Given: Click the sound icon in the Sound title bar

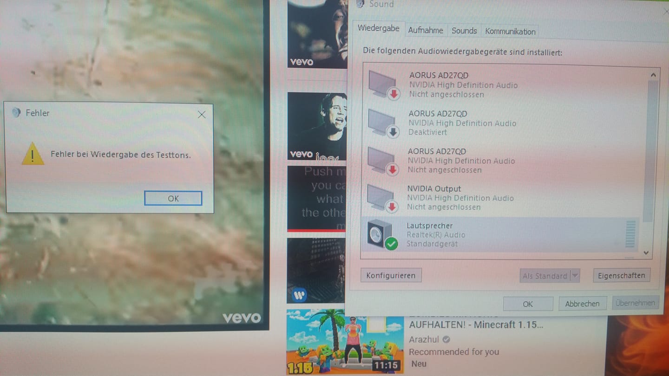Looking at the screenshot, I should pos(360,4).
